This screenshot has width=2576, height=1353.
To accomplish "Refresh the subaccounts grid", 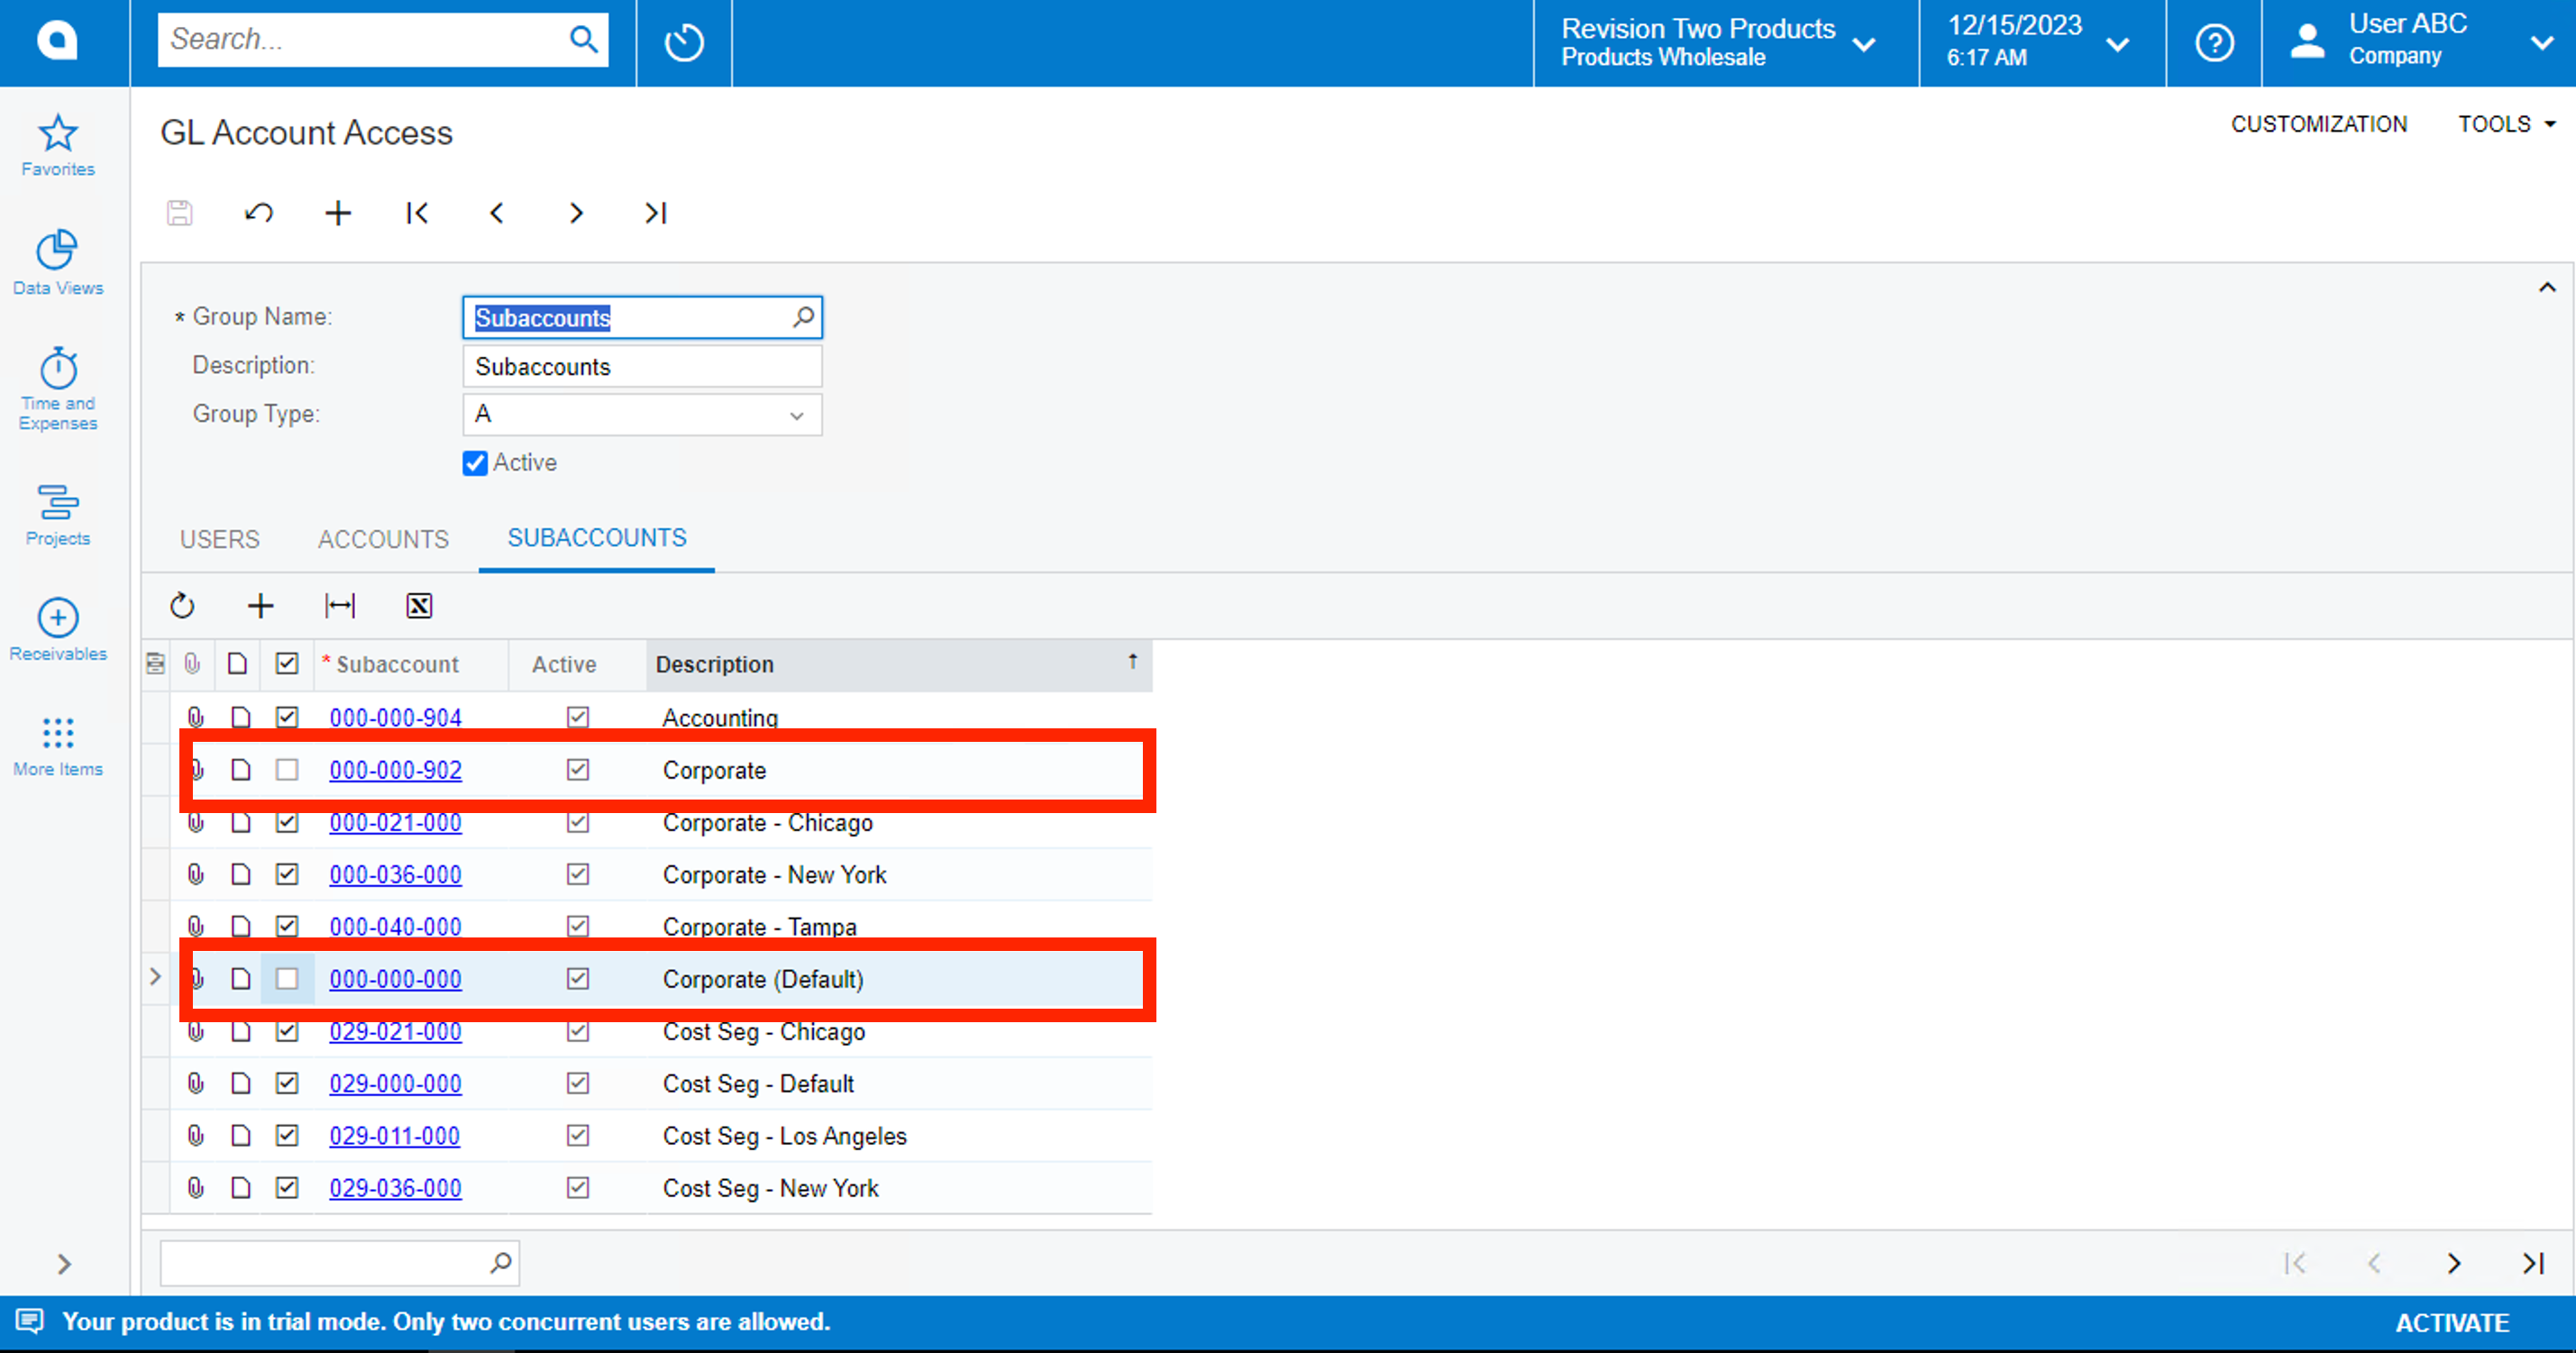I will 182,605.
